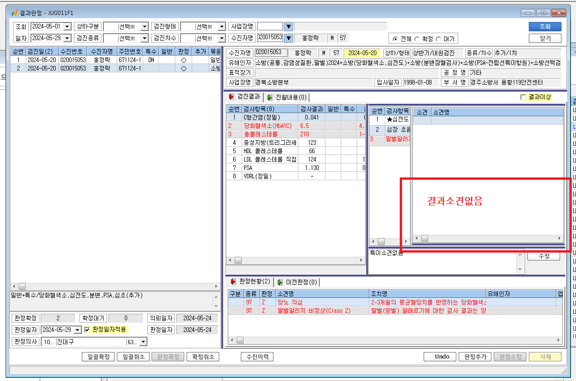This screenshot has width=576, height=381.
Task: Click the red flag icon on 검진결과 tab
Action: (x=231, y=97)
